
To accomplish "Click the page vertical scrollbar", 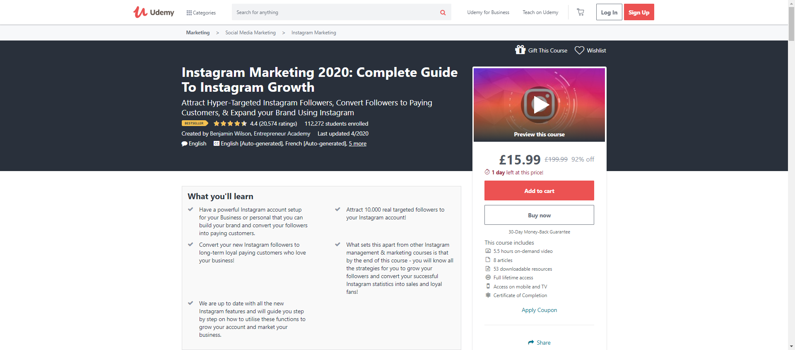I will point(791,165).
